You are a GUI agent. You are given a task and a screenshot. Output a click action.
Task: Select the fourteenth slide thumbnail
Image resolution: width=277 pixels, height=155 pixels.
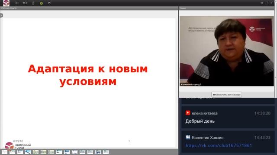[106, 152]
